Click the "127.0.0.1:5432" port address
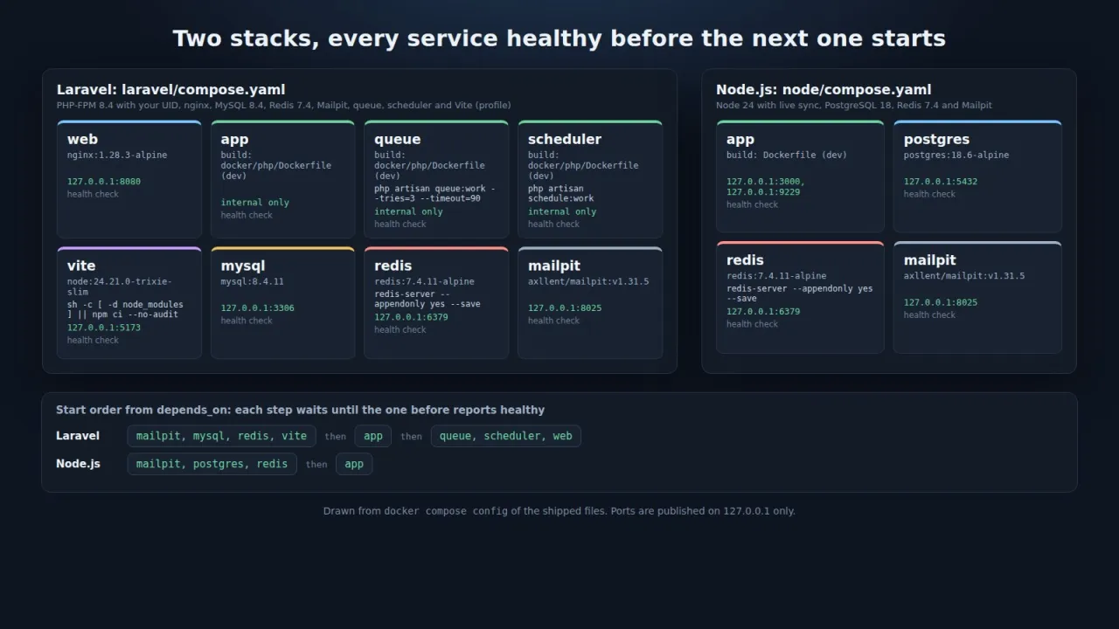This screenshot has height=629, width=1119. click(x=941, y=182)
